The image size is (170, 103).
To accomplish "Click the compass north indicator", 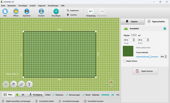I will (x=111, y=83).
